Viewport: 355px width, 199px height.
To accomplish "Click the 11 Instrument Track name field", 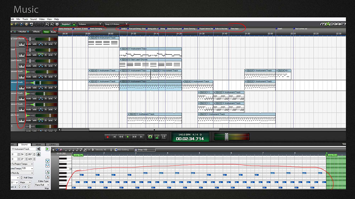I will coord(23,149).
